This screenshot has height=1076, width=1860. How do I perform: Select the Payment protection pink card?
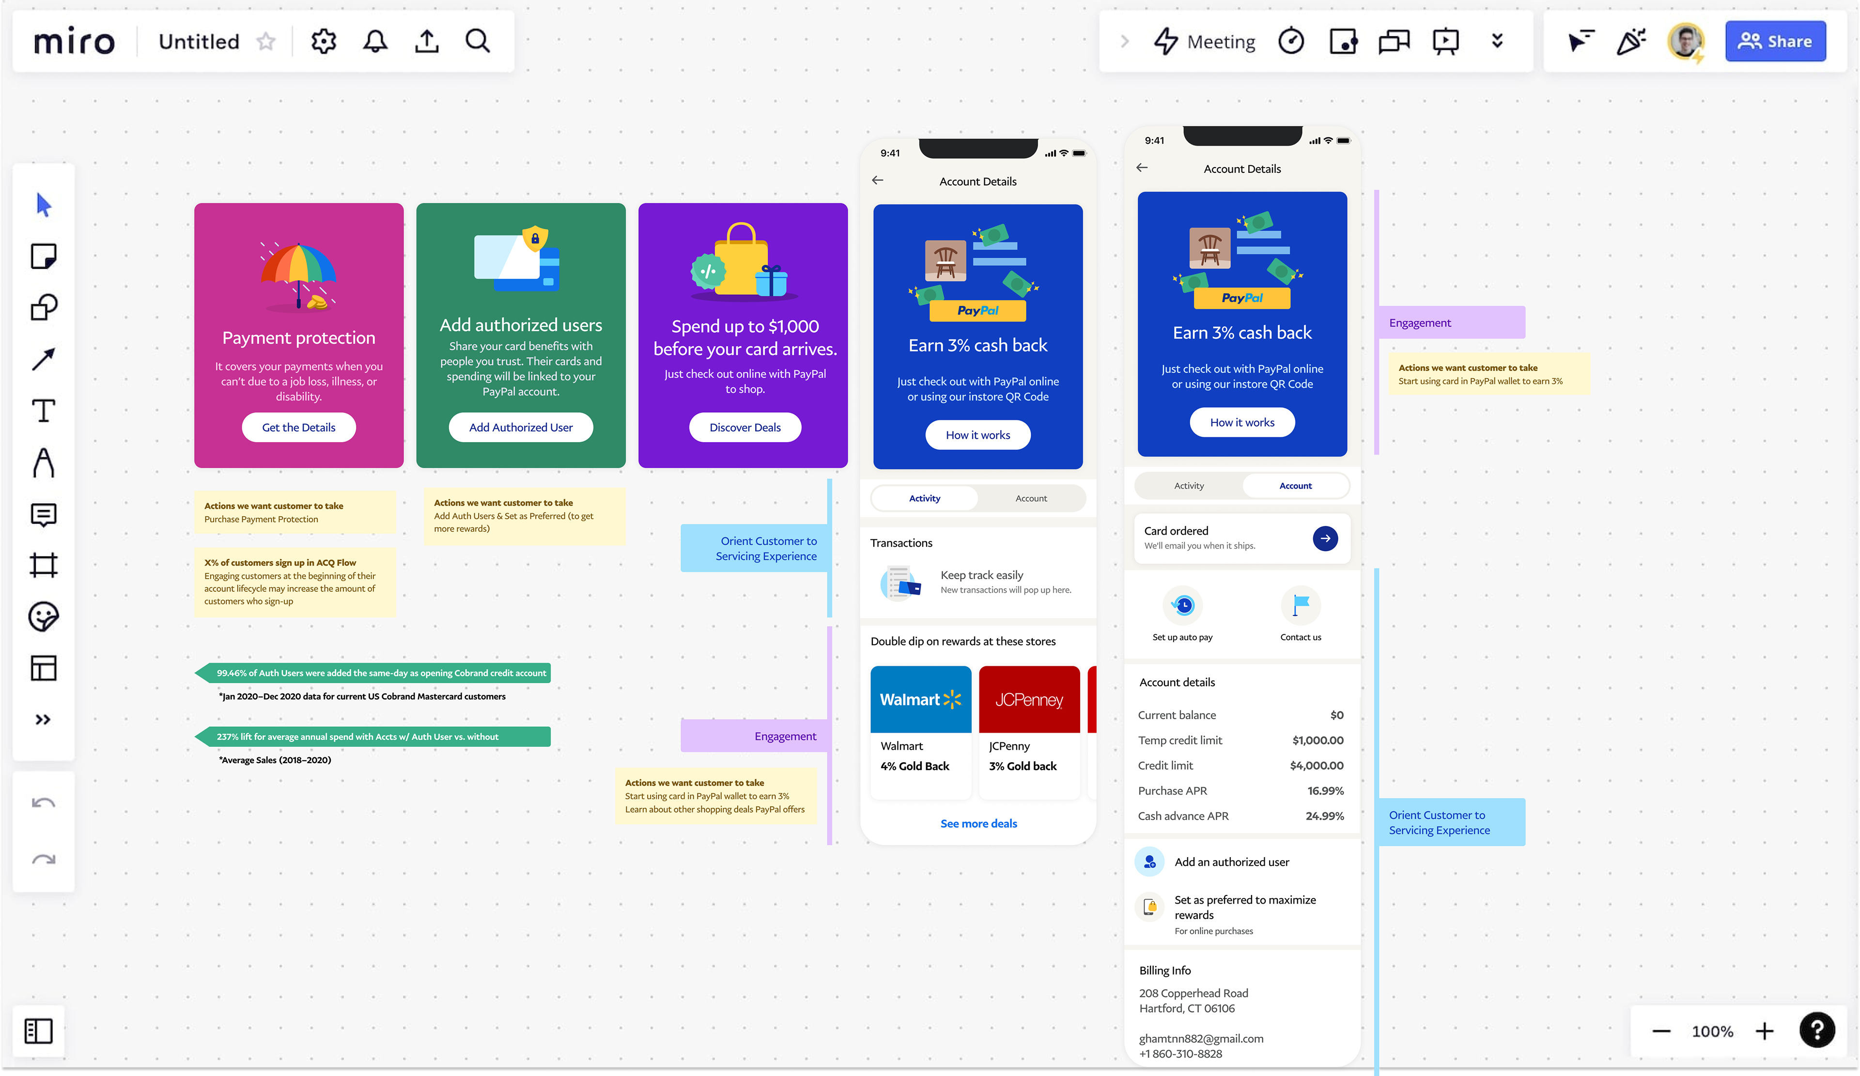tap(298, 335)
